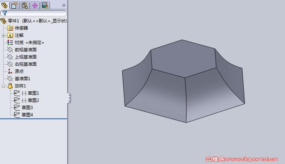Click the 零件1 part icon
This screenshot has width=285, height=164.
tap(4, 21)
